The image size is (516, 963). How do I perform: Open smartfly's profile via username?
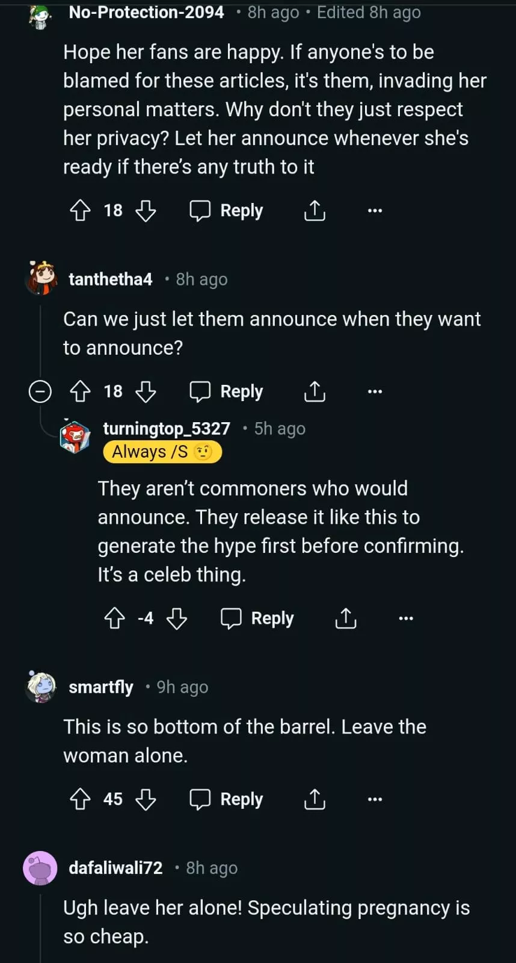click(x=101, y=687)
